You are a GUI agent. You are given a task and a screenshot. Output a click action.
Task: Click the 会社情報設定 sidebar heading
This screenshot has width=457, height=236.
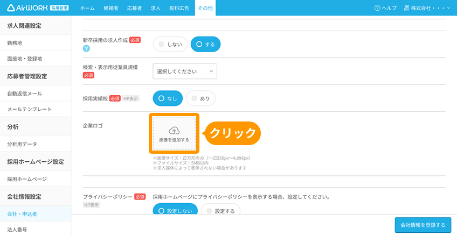(x=24, y=196)
